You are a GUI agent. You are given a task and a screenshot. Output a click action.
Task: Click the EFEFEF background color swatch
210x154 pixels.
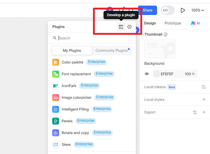coord(157,74)
